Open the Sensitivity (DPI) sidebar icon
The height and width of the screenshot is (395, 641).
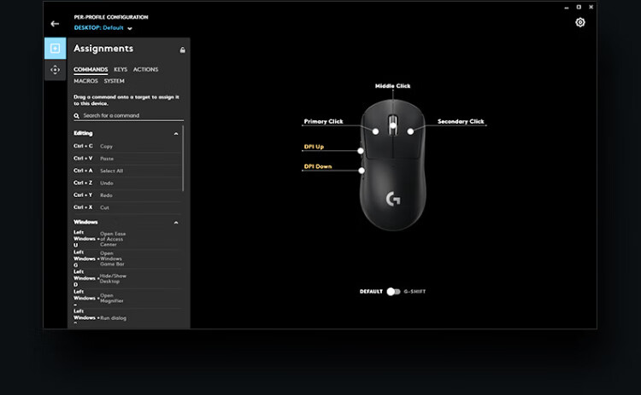(55, 70)
